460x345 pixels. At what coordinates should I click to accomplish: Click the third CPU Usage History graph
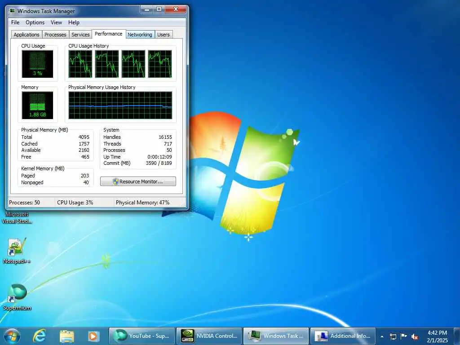coord(133,64)
